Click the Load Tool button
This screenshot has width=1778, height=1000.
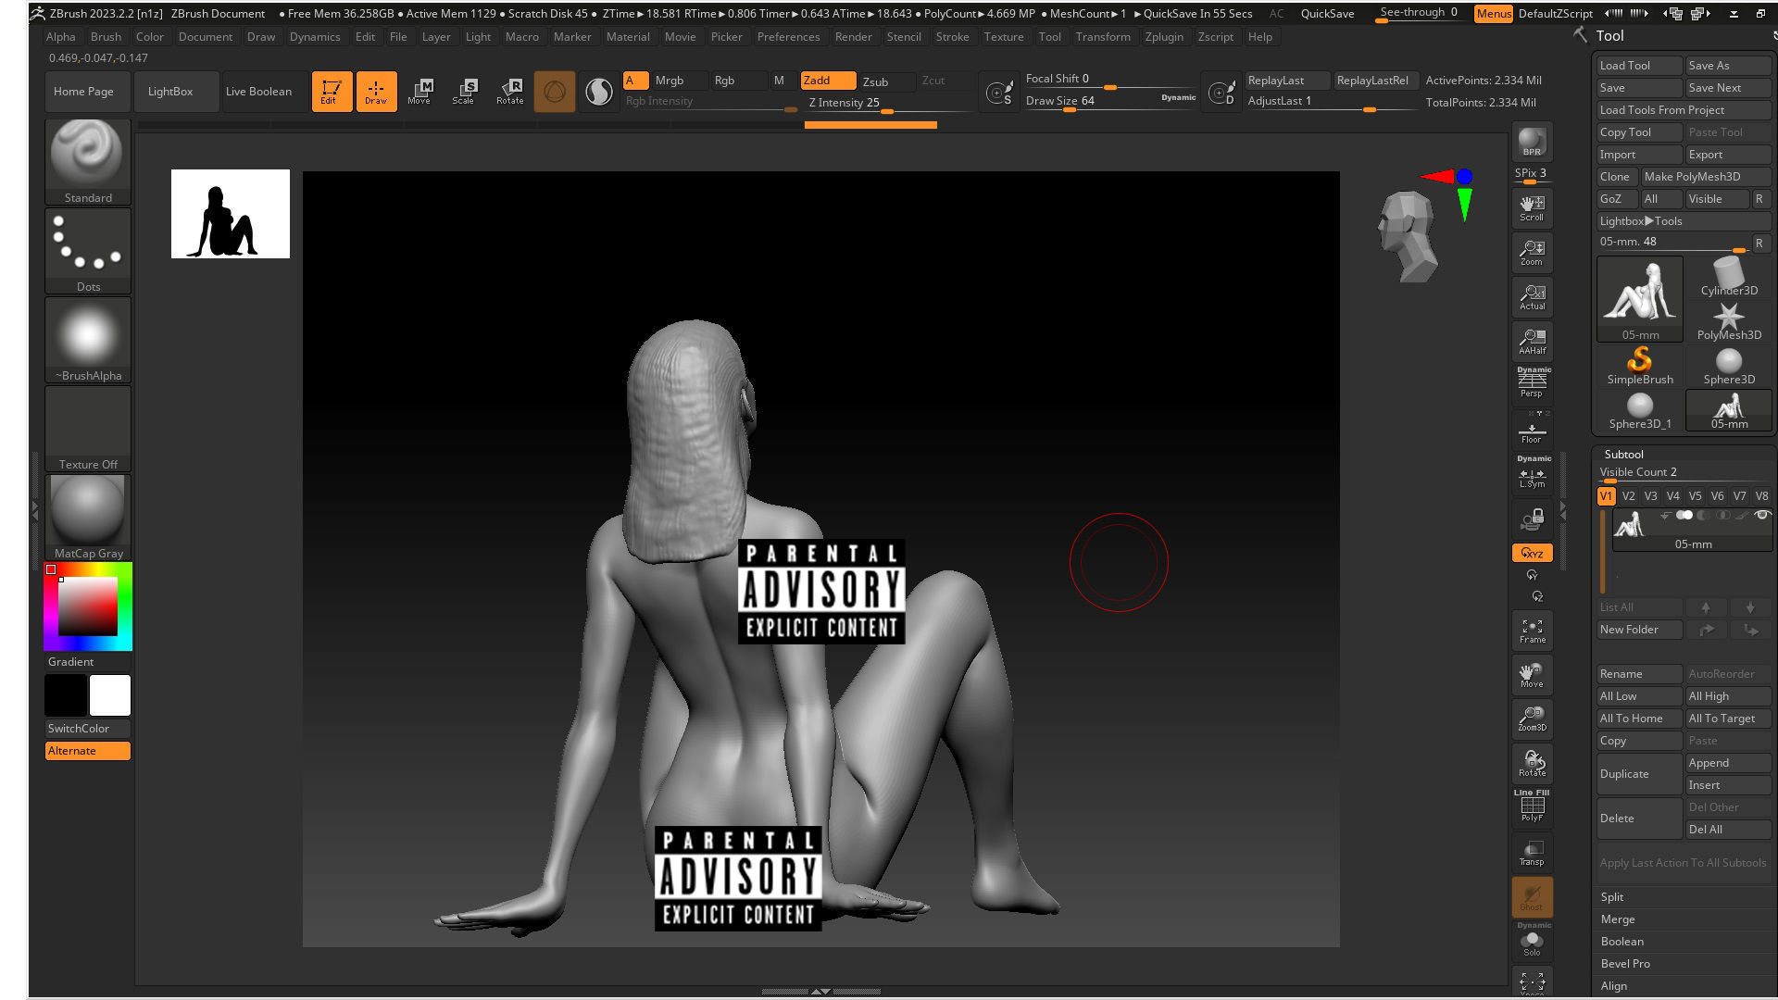(x=1639, y=65)
